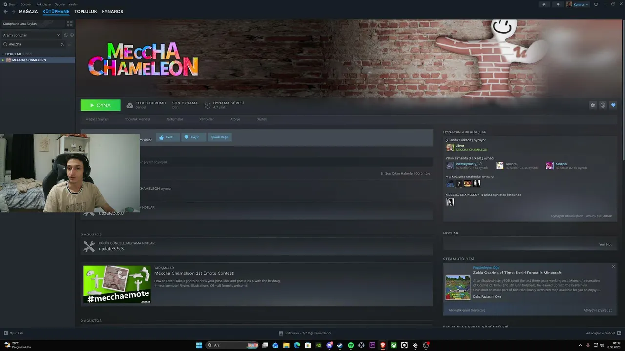Open İndirmeler downloads status
625x351 pixels.
coord(305,333)
